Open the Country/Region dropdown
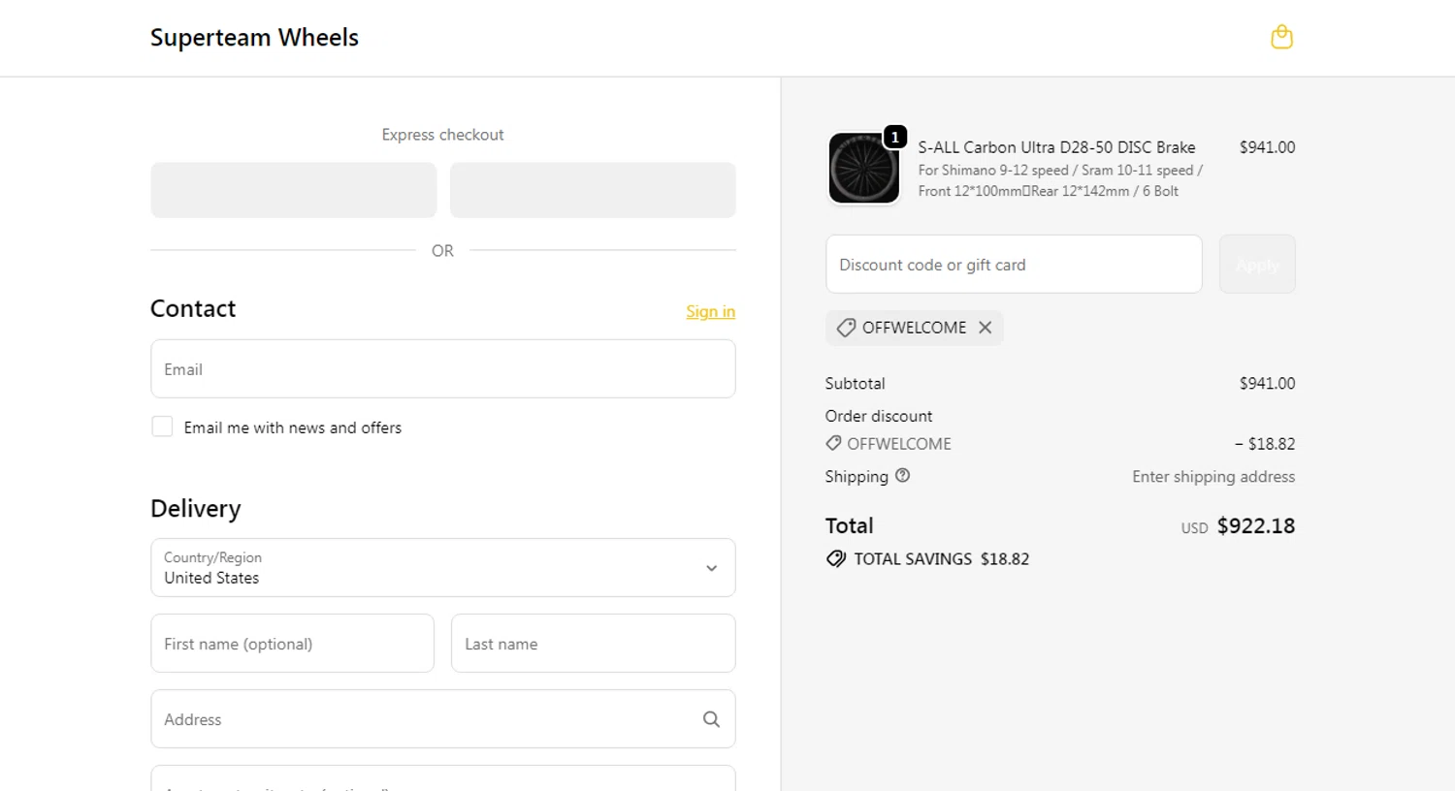 pos(443,568)
